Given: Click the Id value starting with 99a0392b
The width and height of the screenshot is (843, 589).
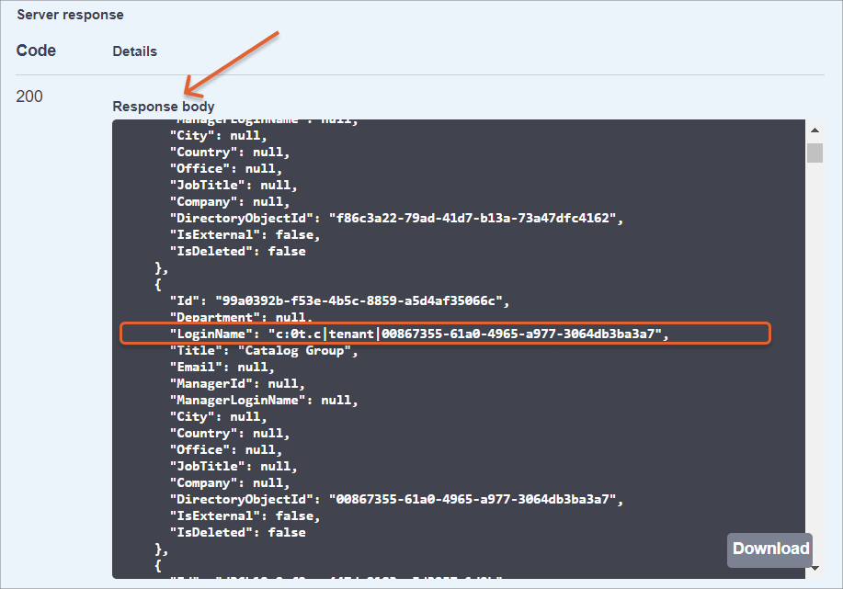Looking at the screenshot, I should (x=362, y=300).
